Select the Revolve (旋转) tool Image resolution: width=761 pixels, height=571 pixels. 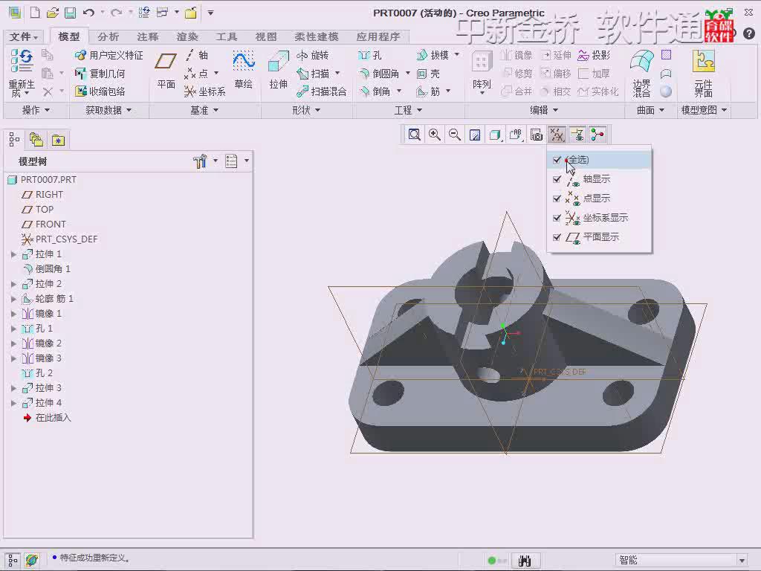pyautogui.click(x=313, y=55)
